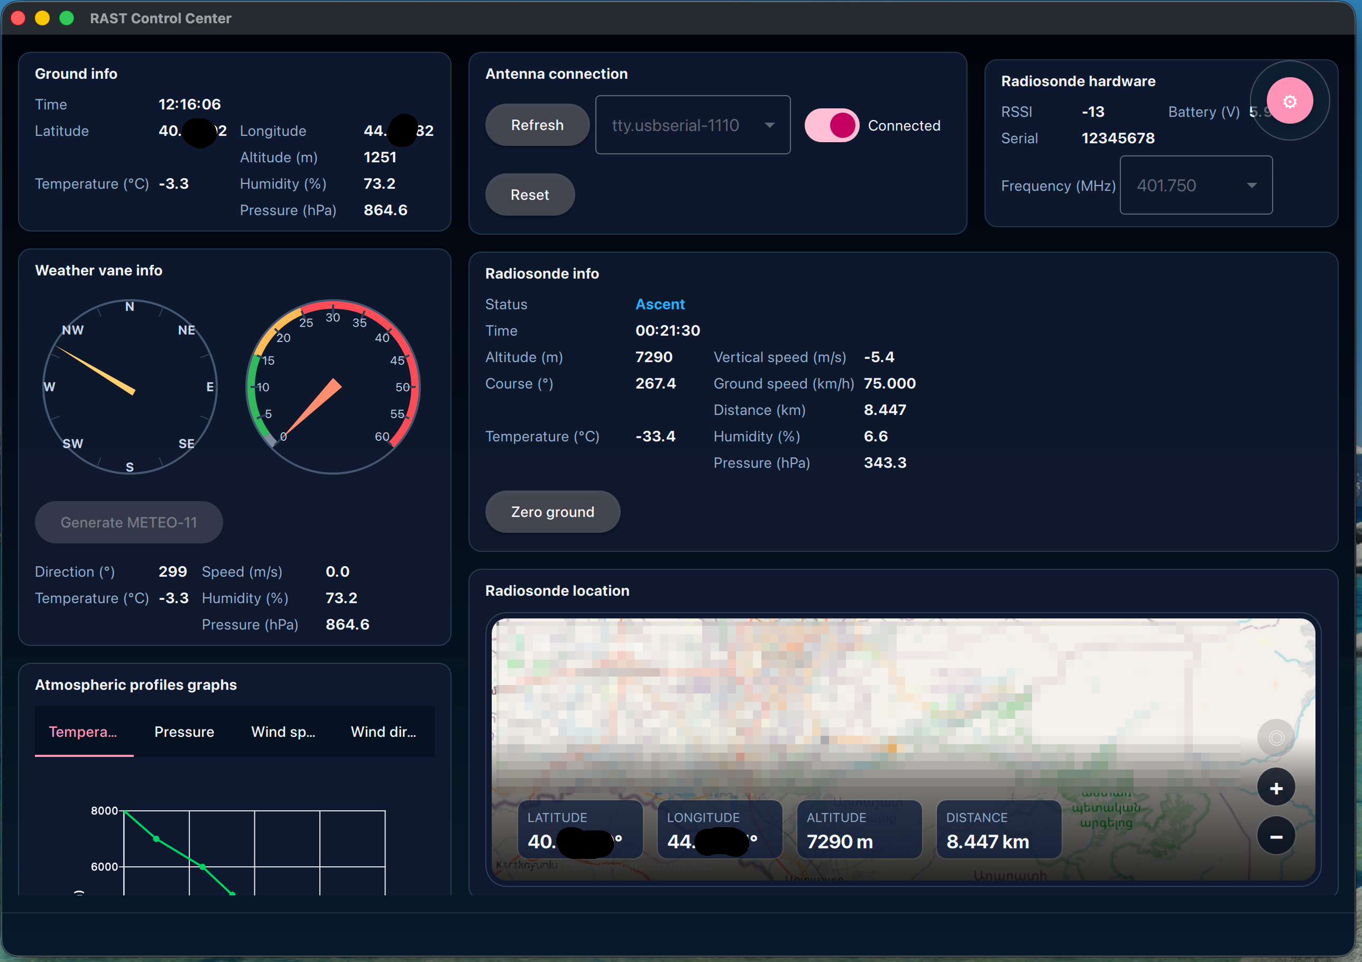Click the Generate METEO-11 button
Screen dimensions: 1362x962
[128, 523]
